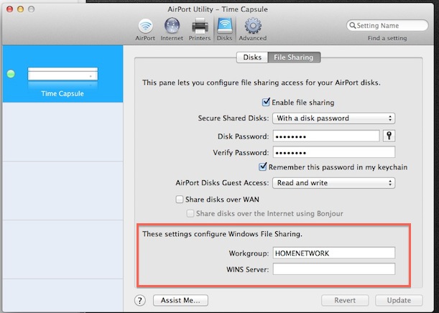Click the magnifier icon in search field

point(353,25)
